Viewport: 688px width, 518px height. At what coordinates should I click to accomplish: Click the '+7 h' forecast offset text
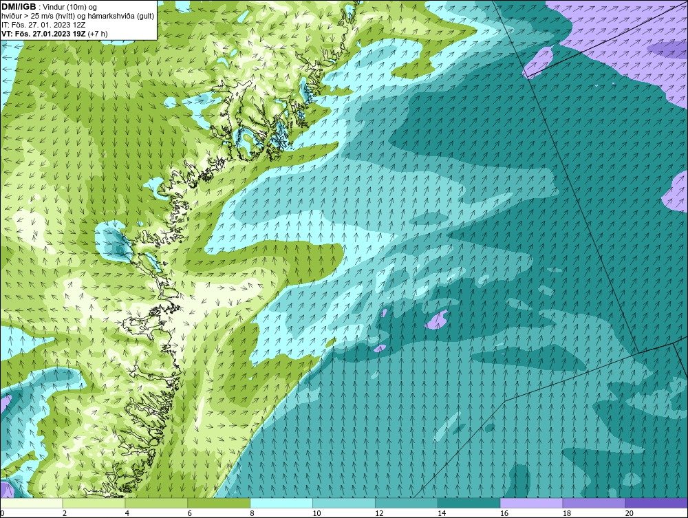tap(98, 33)
